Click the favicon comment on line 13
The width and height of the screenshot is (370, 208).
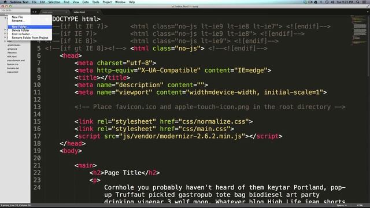[210, 107]
